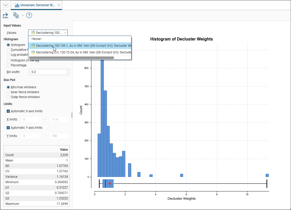Screen dimensions: 291x210
Task: Click the red mean marker on box plot
Action: [110, 183]
